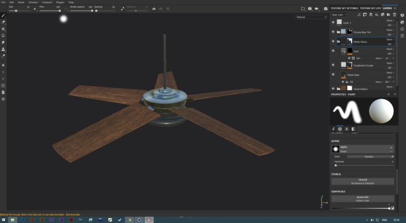Click the video camera icon in viewport toolbar
The image size is (406, 223).
coord(317,8)
